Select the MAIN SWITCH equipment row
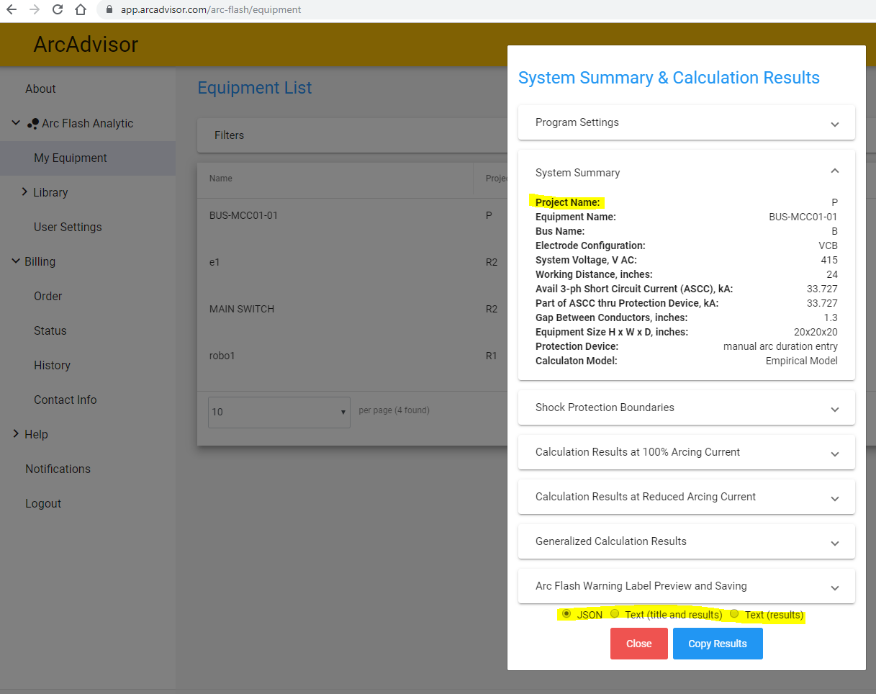The image size is (876, 694). point(352,309)
